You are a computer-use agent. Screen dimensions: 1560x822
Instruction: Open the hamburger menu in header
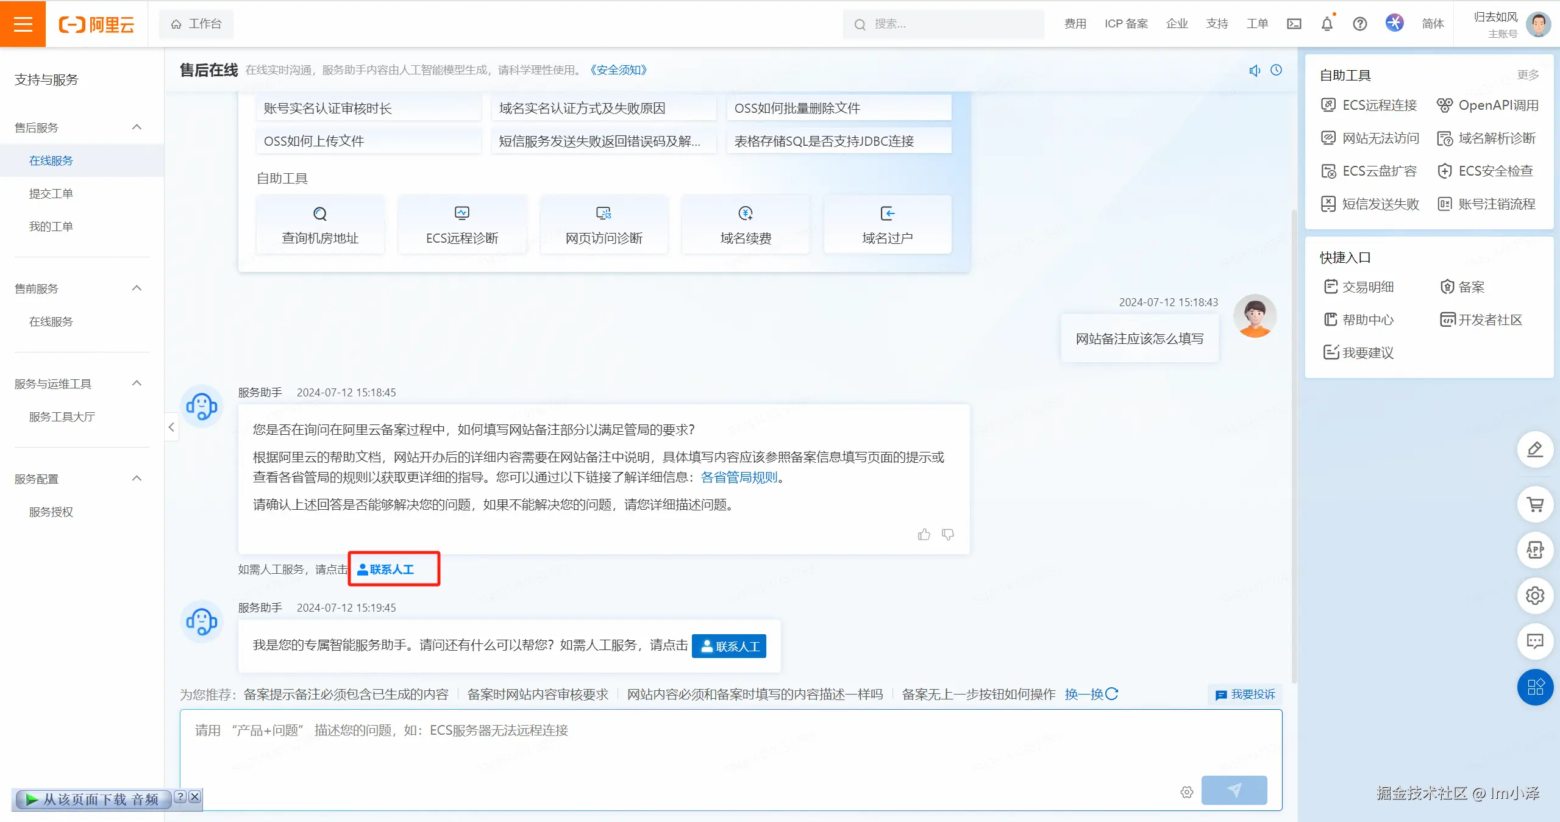pyautogui.click(x=23, y=24)
